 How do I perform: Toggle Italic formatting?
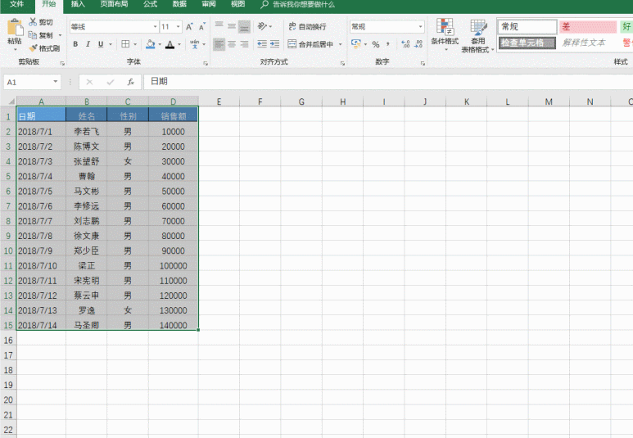[x=88, y=44]
